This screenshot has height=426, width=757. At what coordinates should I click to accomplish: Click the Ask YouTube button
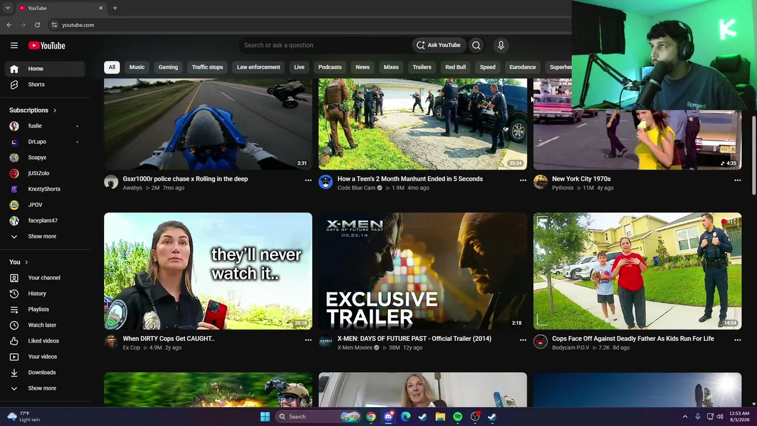(x=438, y=45)
